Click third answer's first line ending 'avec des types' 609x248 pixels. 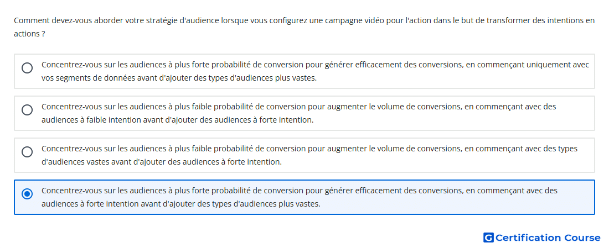pyautogui.click(x=309, y=149)
